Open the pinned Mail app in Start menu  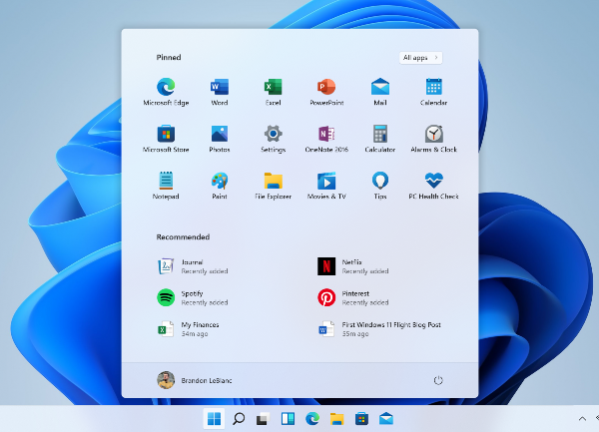(380, 92)
